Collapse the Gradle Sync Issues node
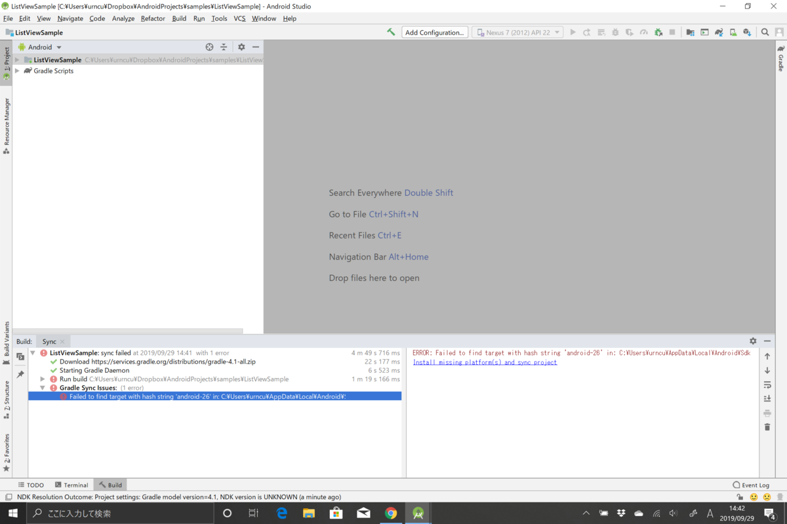 click(43, 388)
